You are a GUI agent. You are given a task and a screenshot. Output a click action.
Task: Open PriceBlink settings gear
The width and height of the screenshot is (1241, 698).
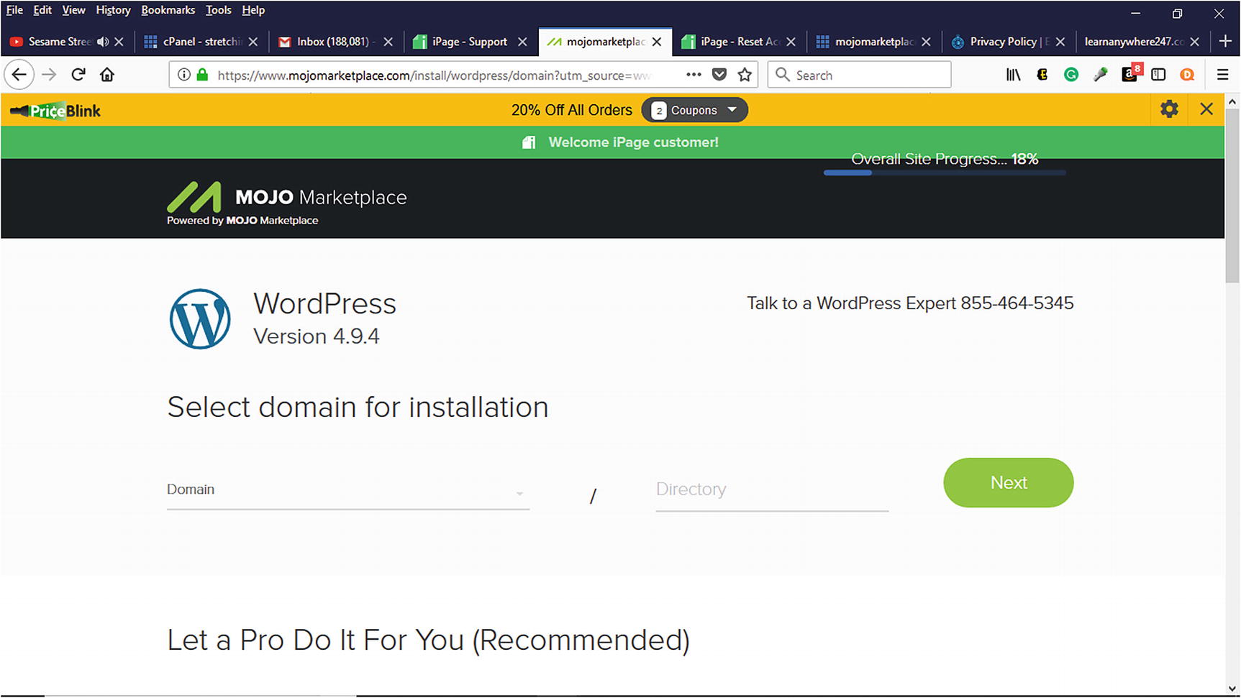[1169, 109]
